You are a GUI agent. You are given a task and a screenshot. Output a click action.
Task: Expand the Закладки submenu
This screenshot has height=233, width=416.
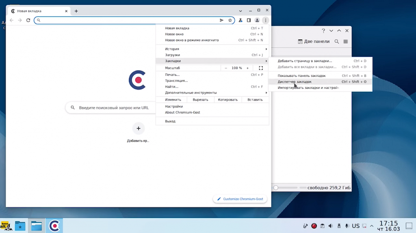click(x=212, y=61)
